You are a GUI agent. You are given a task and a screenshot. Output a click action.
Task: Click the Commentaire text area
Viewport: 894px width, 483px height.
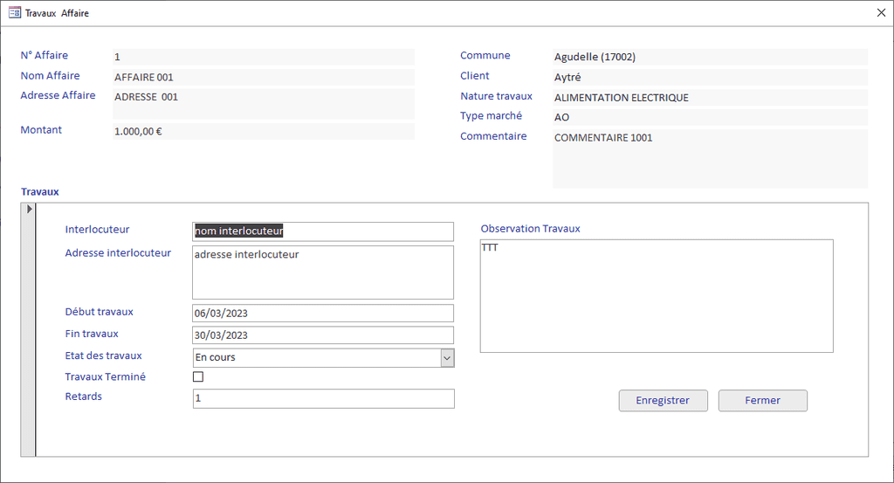pos(710,158)
